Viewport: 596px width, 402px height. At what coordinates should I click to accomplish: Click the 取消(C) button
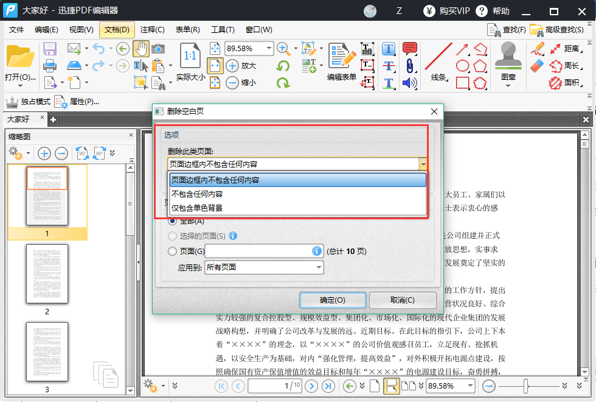pyautogui.click(x=403, y=300)
